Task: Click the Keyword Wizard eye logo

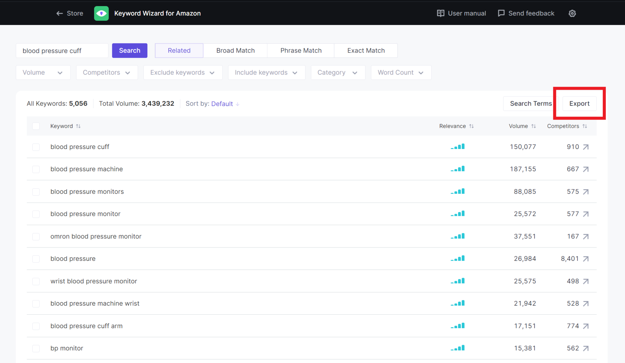Action: (x=101, y=13)
